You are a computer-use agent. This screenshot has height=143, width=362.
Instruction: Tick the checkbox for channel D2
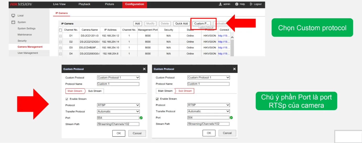tap(61, 42)
